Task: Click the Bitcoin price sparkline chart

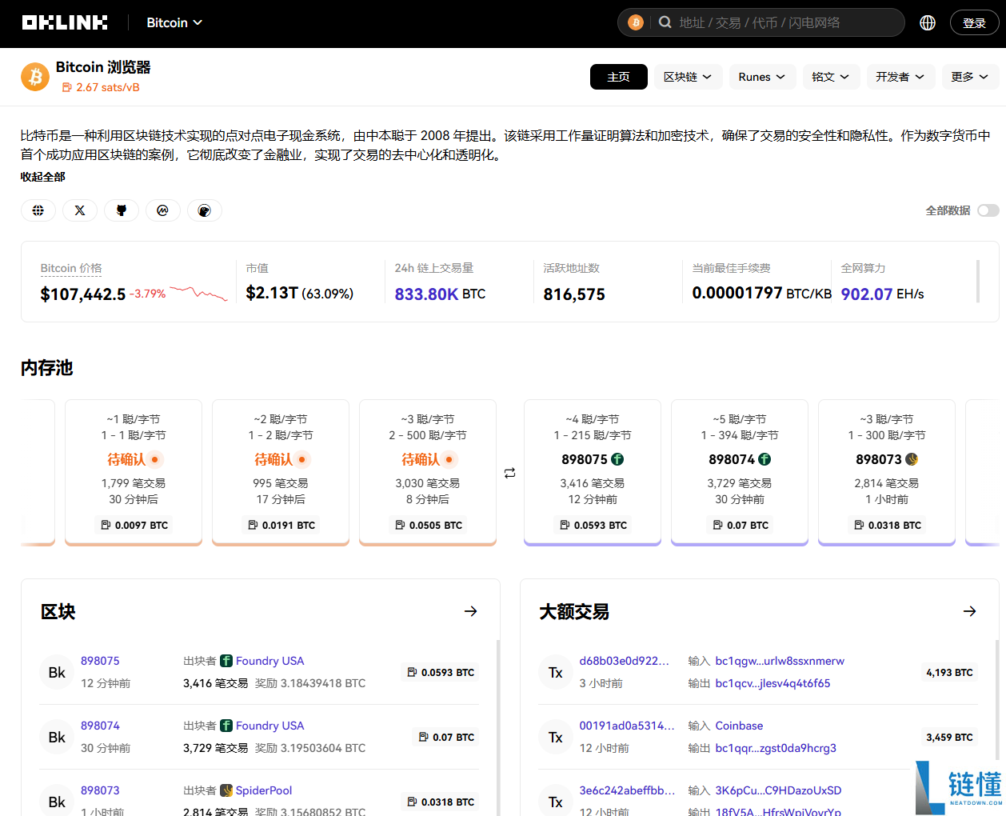Action: pyautogui.click(x=199, y=294)
